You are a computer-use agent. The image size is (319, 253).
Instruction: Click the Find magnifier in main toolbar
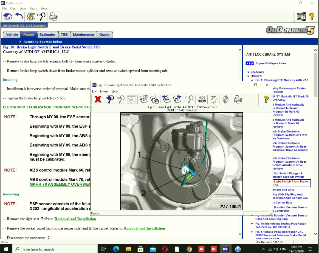pyautogui.click(x=41, y=16)
